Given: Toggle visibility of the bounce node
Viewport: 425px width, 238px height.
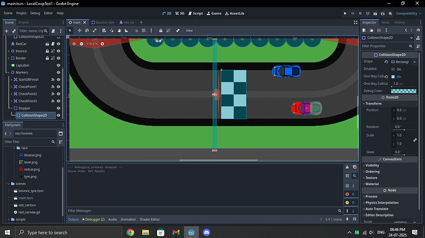Looking at the screenshot, I should coord(59,51).
